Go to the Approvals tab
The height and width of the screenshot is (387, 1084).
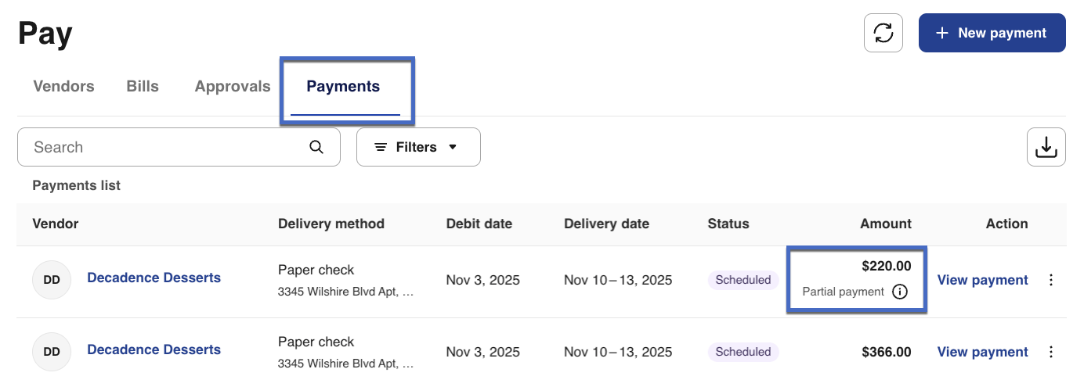(233, 87)
